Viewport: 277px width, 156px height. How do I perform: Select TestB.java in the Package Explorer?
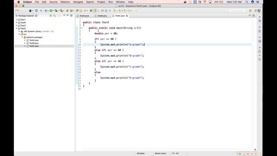click(34, 43)
